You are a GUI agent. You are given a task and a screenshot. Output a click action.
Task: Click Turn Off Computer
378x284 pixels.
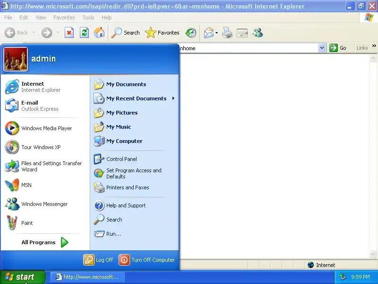click(x=146, y=260)
